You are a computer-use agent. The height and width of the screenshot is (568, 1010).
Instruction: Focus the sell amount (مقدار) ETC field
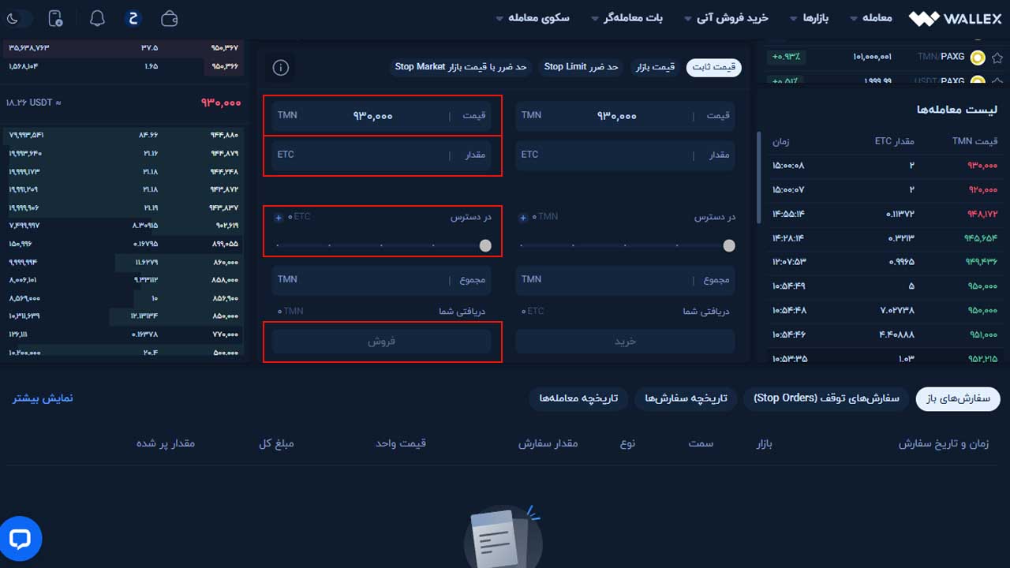pyautogui.click(x=382, y=155)
